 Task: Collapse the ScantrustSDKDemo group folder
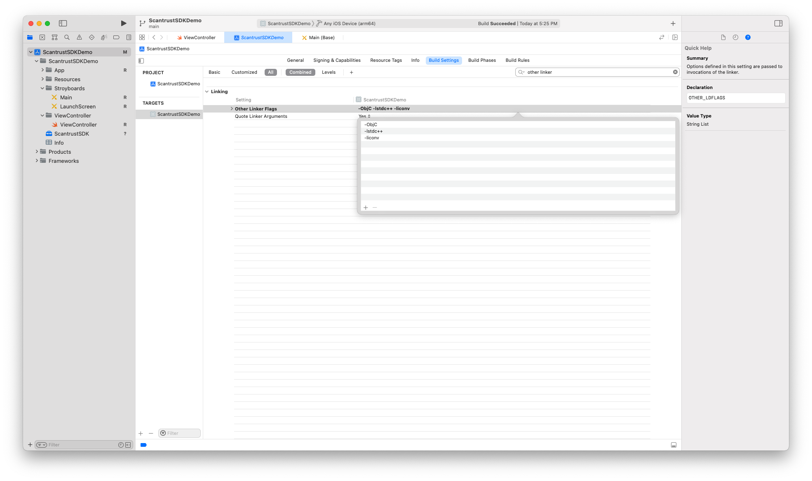pyautogui.click(x=36, y=61)
